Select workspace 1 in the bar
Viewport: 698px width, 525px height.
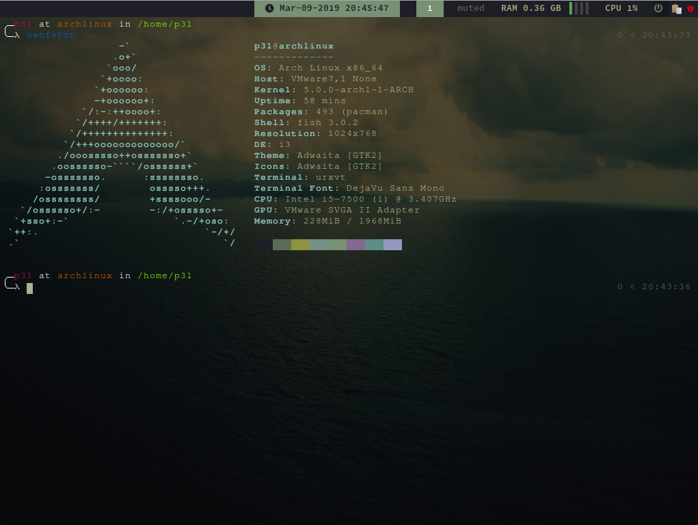click(429, 8)
